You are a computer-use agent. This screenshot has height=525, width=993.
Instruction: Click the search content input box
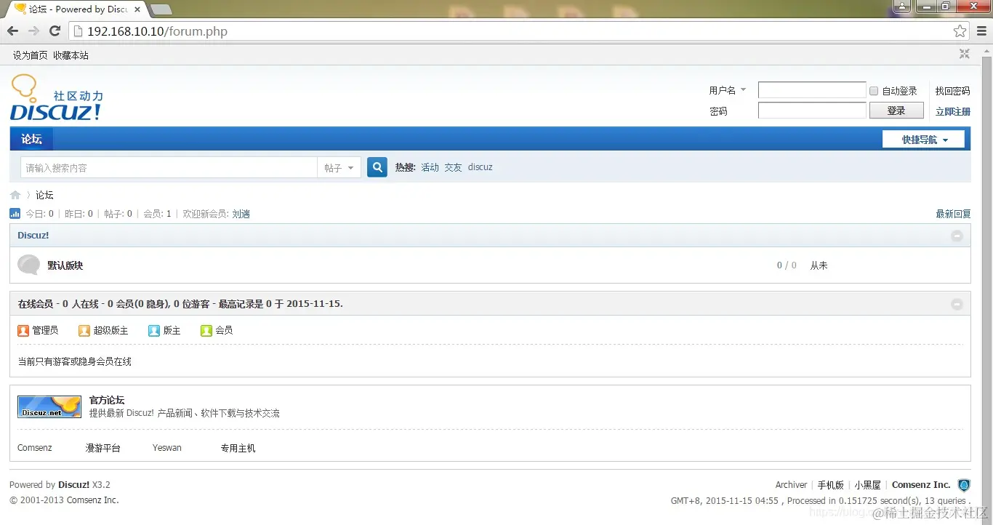click(169, 167)
